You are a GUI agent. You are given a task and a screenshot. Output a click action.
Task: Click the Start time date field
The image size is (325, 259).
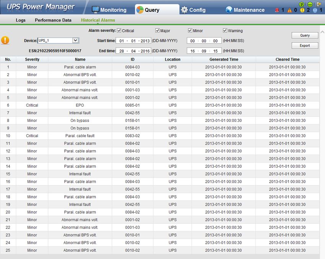pos(133,41)
